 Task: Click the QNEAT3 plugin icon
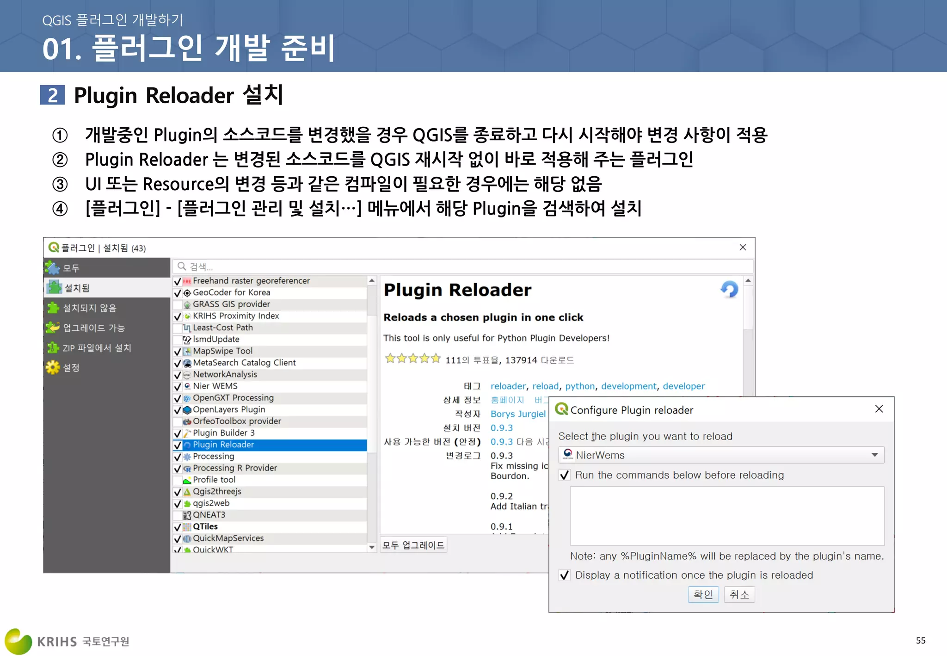(x=187, y=515)
